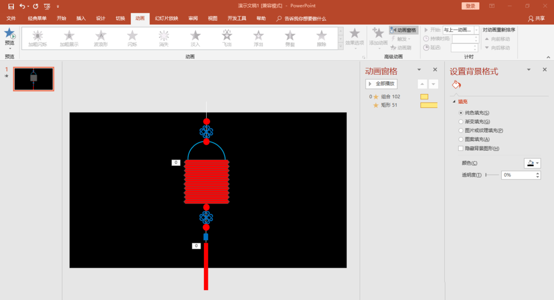Select Gradient fill radio button
The image size is (554, 300).
point(461,122)
